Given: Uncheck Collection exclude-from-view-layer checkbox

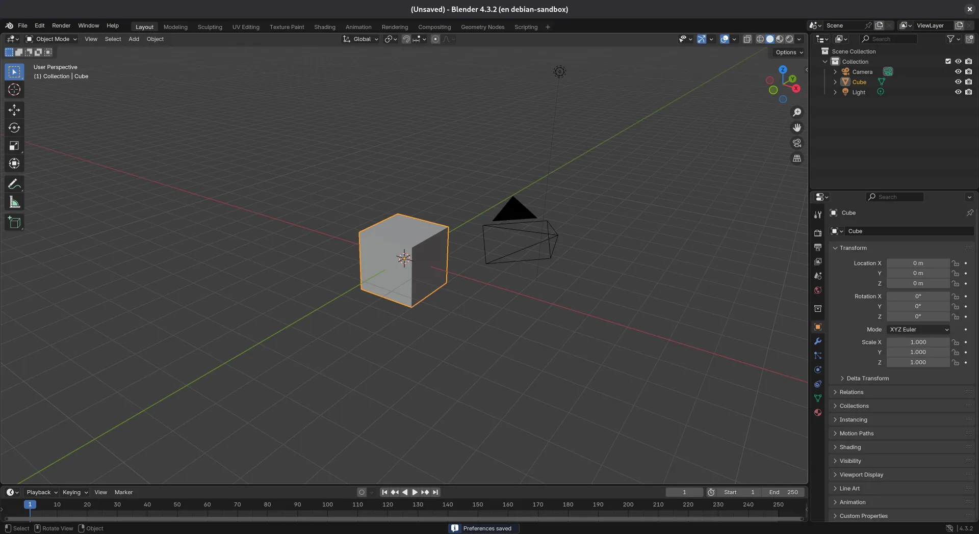Looking at the screenshot, I should (948, 62).
